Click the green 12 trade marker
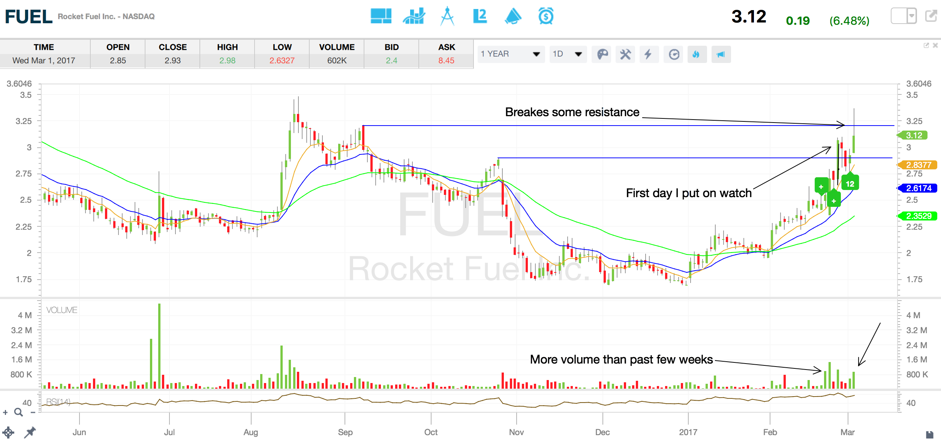Screen dimensions: 941x443 (850, 184)
